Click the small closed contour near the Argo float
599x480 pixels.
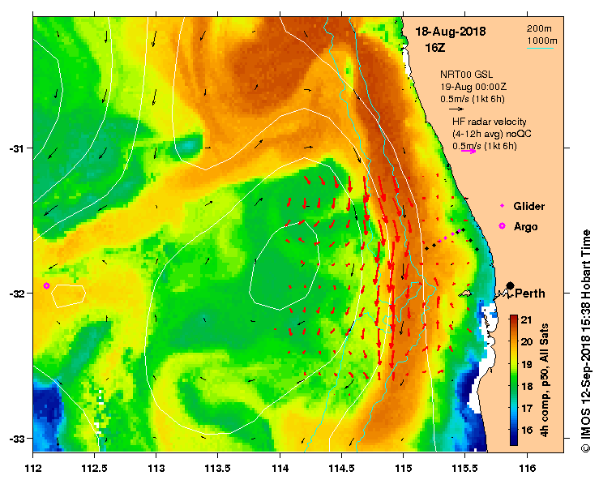point(68,296)
